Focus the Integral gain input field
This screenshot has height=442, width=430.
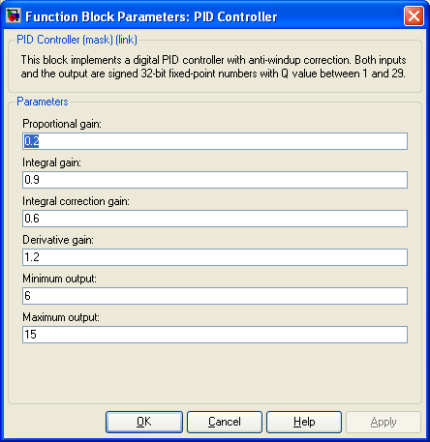(x=215, y=180)
